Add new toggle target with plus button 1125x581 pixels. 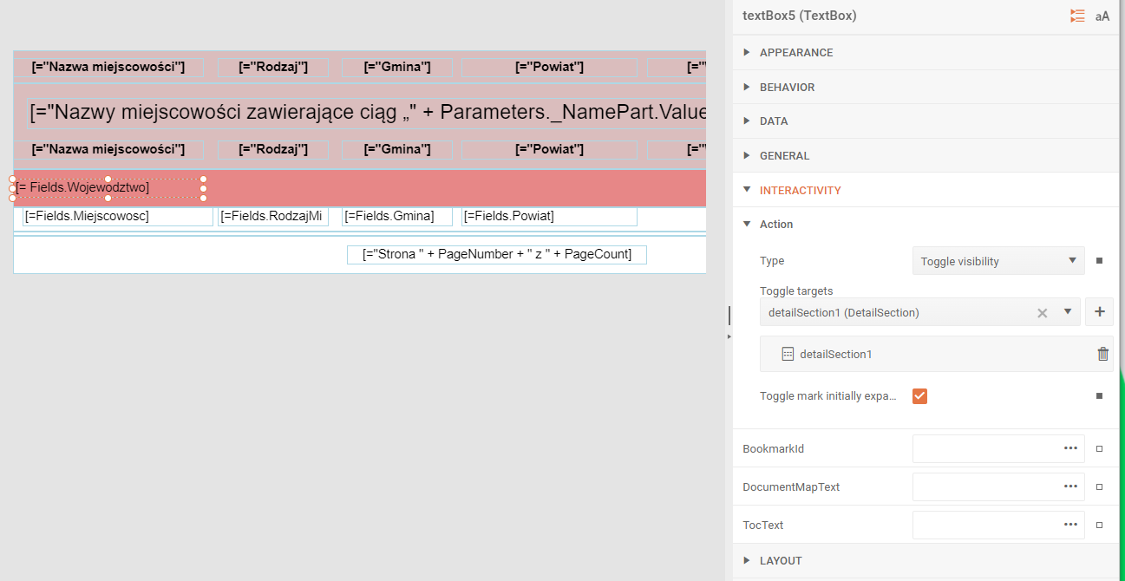click(1099, 312)
